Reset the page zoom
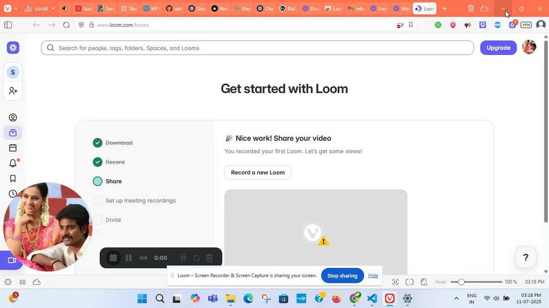 (x=441, y=282)
